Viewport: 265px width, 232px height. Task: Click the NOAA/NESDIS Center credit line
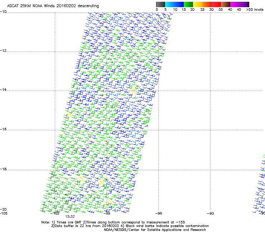(x=155, y=230)
